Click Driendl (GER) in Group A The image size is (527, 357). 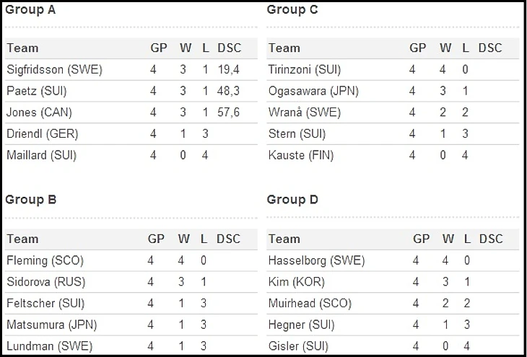[42, 133]
